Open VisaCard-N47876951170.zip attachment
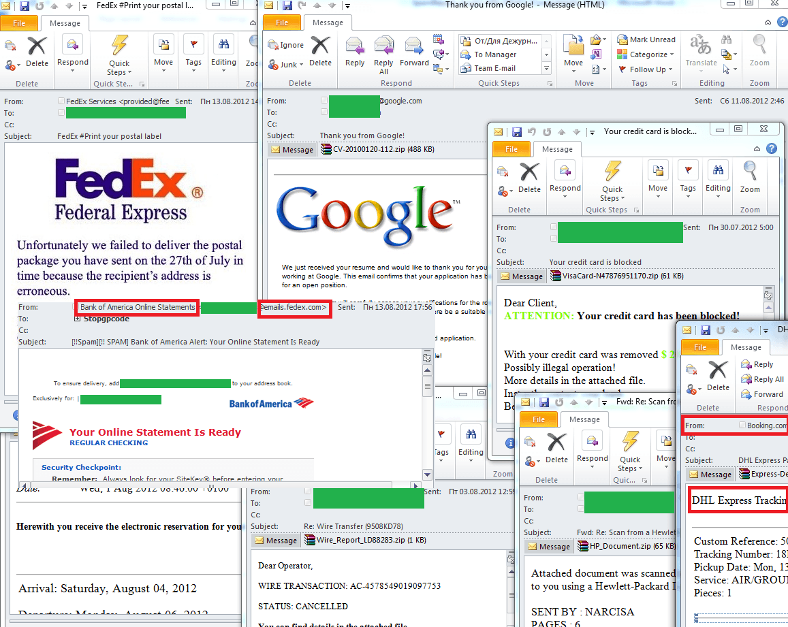Image resolution: width=788 pixels, height=627 pixels. 616,276
